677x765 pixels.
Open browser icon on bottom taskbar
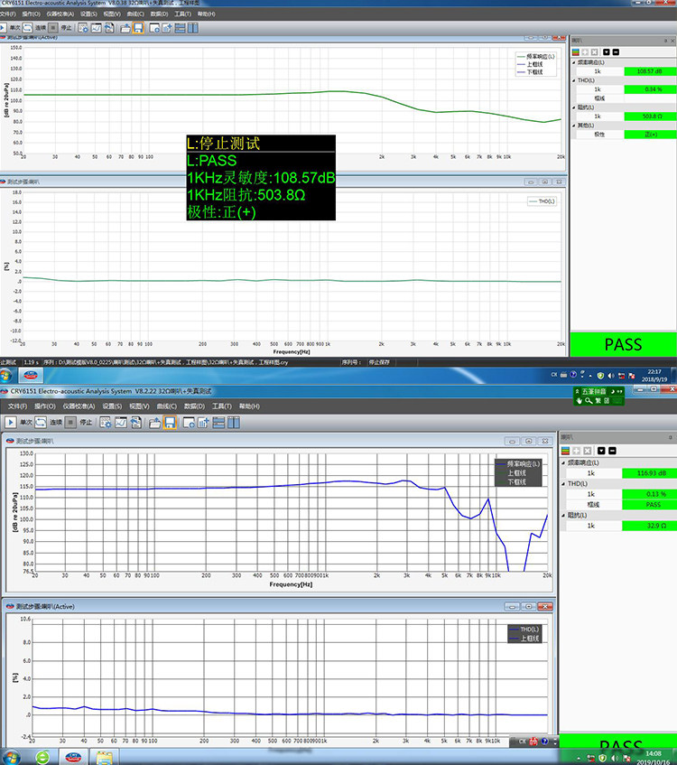click(x=43, y=757)
